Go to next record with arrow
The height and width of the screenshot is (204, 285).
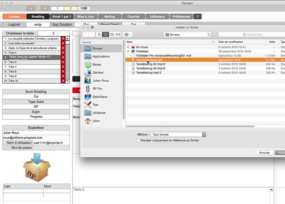[x=45, y=8]
